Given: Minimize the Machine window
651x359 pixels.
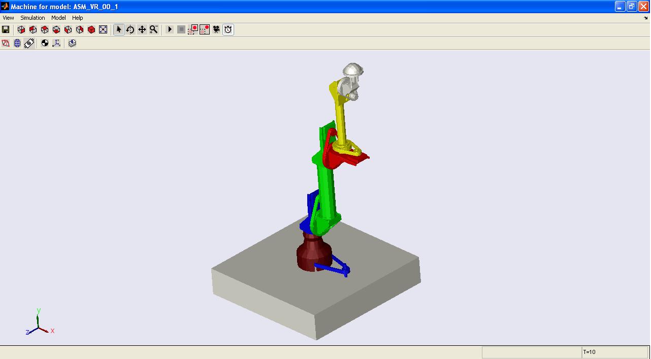Looking at the screenshot, I should pyautogui.click(x=620, y=7).
